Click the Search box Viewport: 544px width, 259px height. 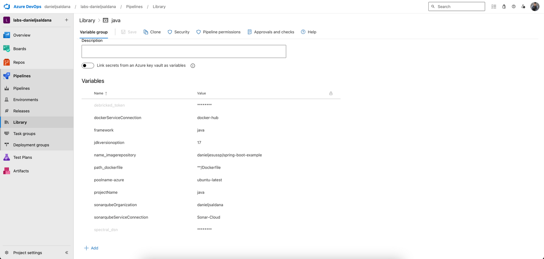pyautogui.click(x=457, y=6)
